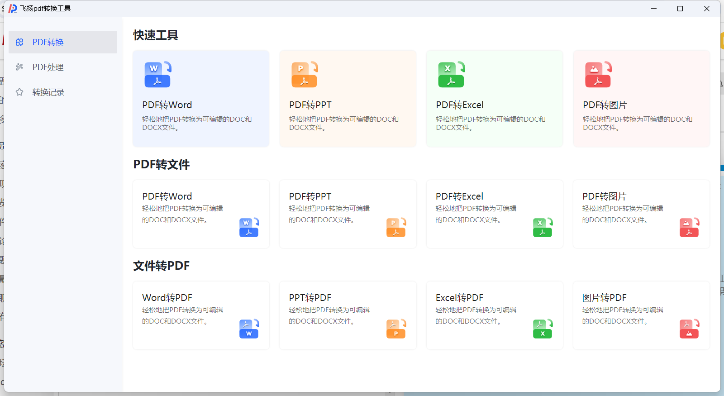Click the blue PDF转Word icon in 快速工具
Screen dimensions: 724x396
click(157, 74)
